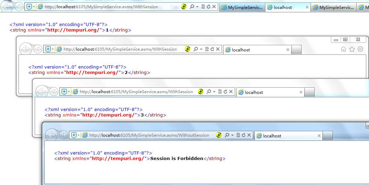Click yellow plus icon in result 1 window's address bar
Image resolution: width=369 pixels, height=185 pixels.
point(184,7)
